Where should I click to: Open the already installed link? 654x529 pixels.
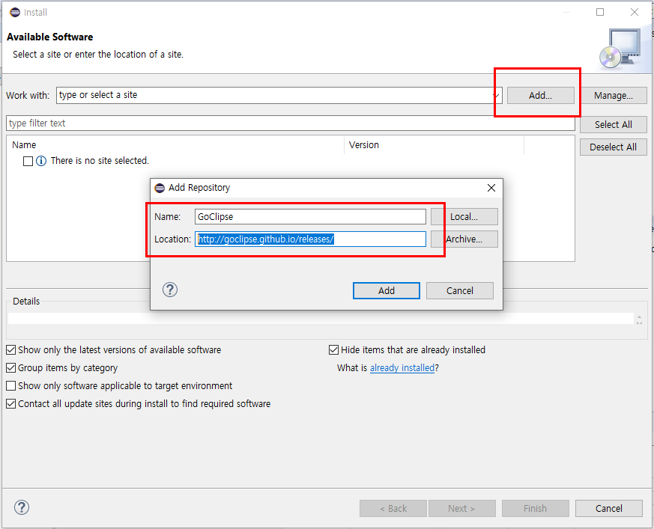402,368
